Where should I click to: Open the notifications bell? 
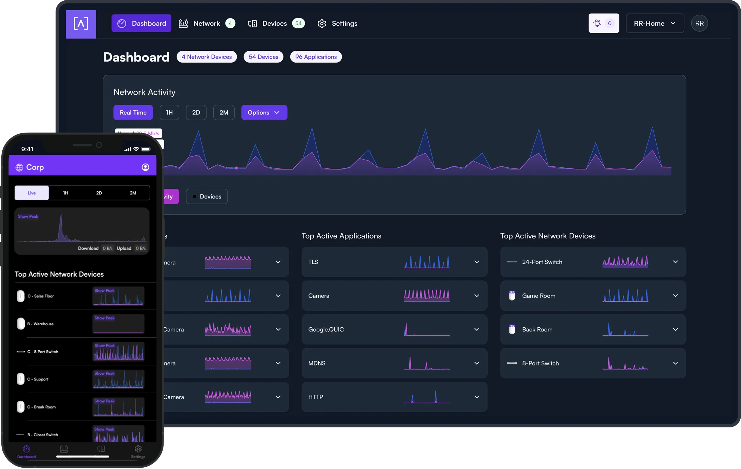[597, 23]
